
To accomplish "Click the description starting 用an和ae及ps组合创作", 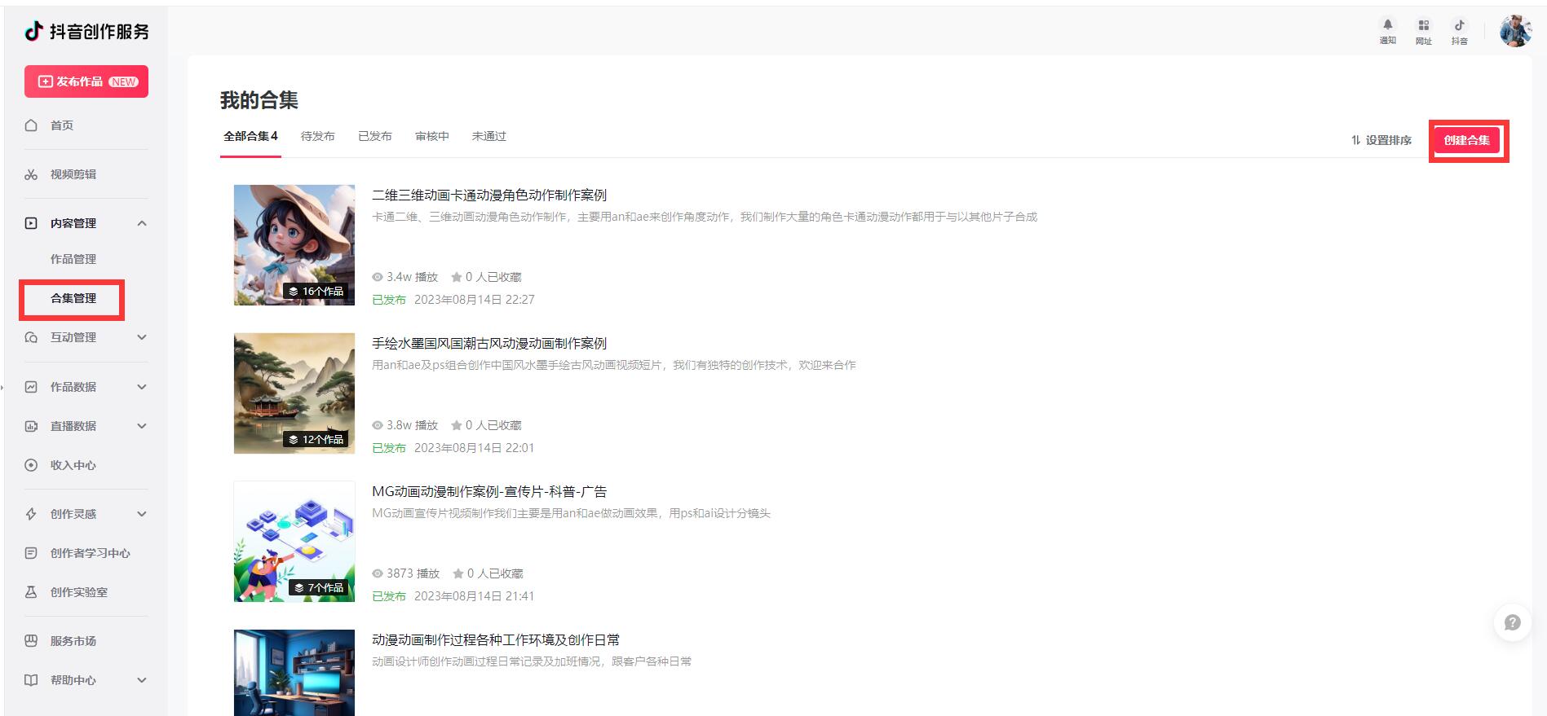I will (614, 365).
